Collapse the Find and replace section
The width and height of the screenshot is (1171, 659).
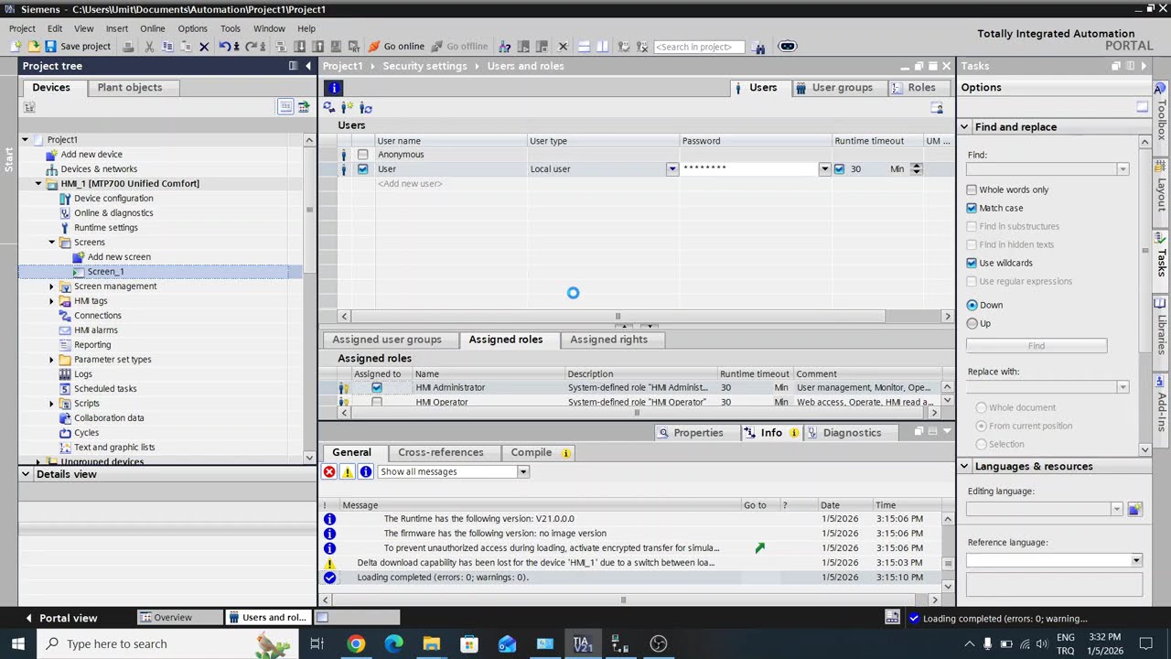(964, 127)
